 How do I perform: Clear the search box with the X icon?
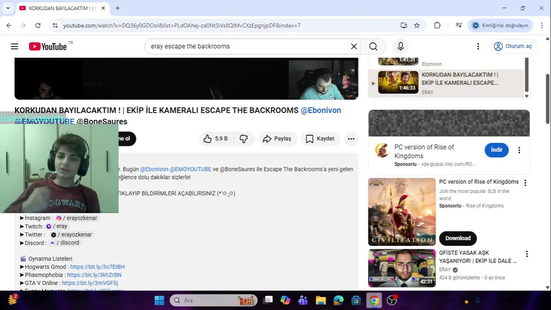coord(354,46)
